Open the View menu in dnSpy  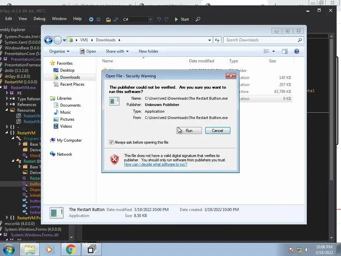coord(23,19)
